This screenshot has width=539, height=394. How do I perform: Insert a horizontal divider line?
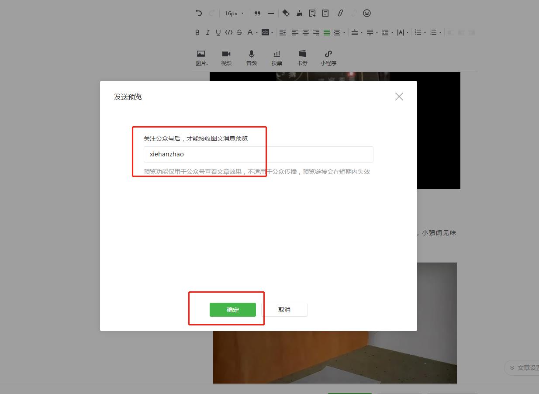click(271, 14)
